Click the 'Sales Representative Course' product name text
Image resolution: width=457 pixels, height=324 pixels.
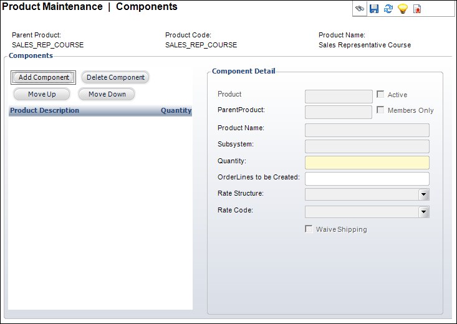365,45
